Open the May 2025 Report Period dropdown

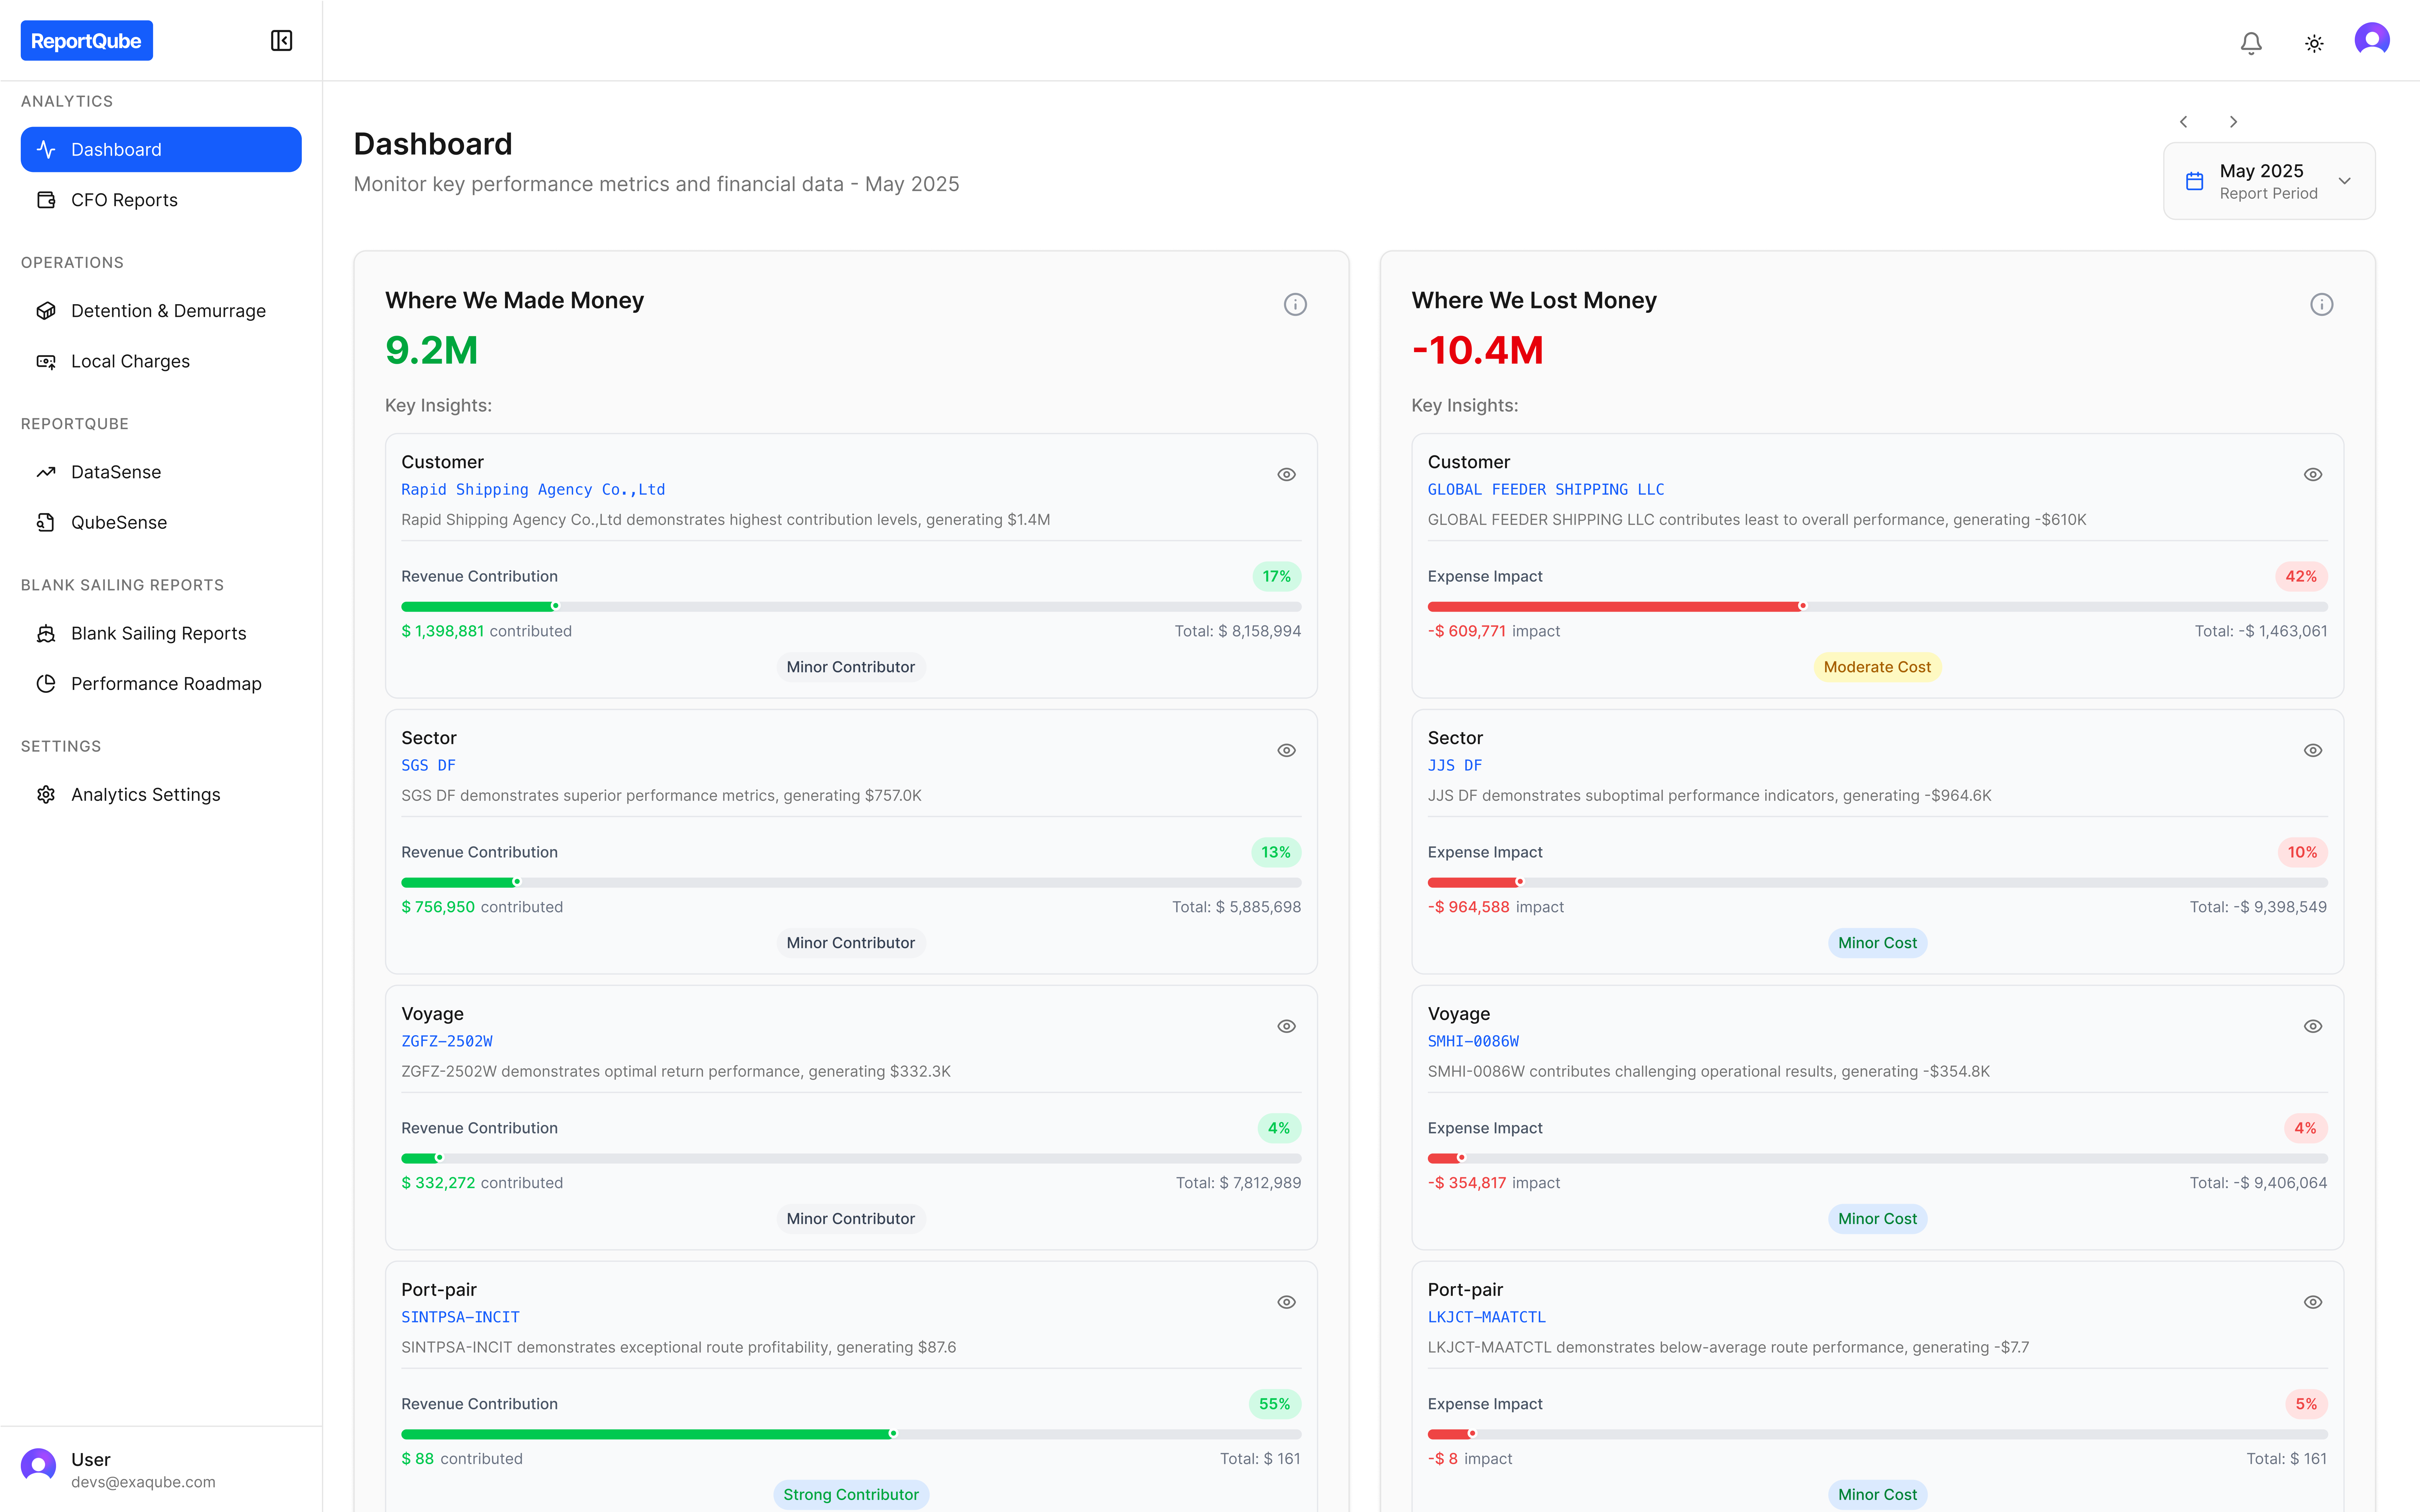point(2269,181)
